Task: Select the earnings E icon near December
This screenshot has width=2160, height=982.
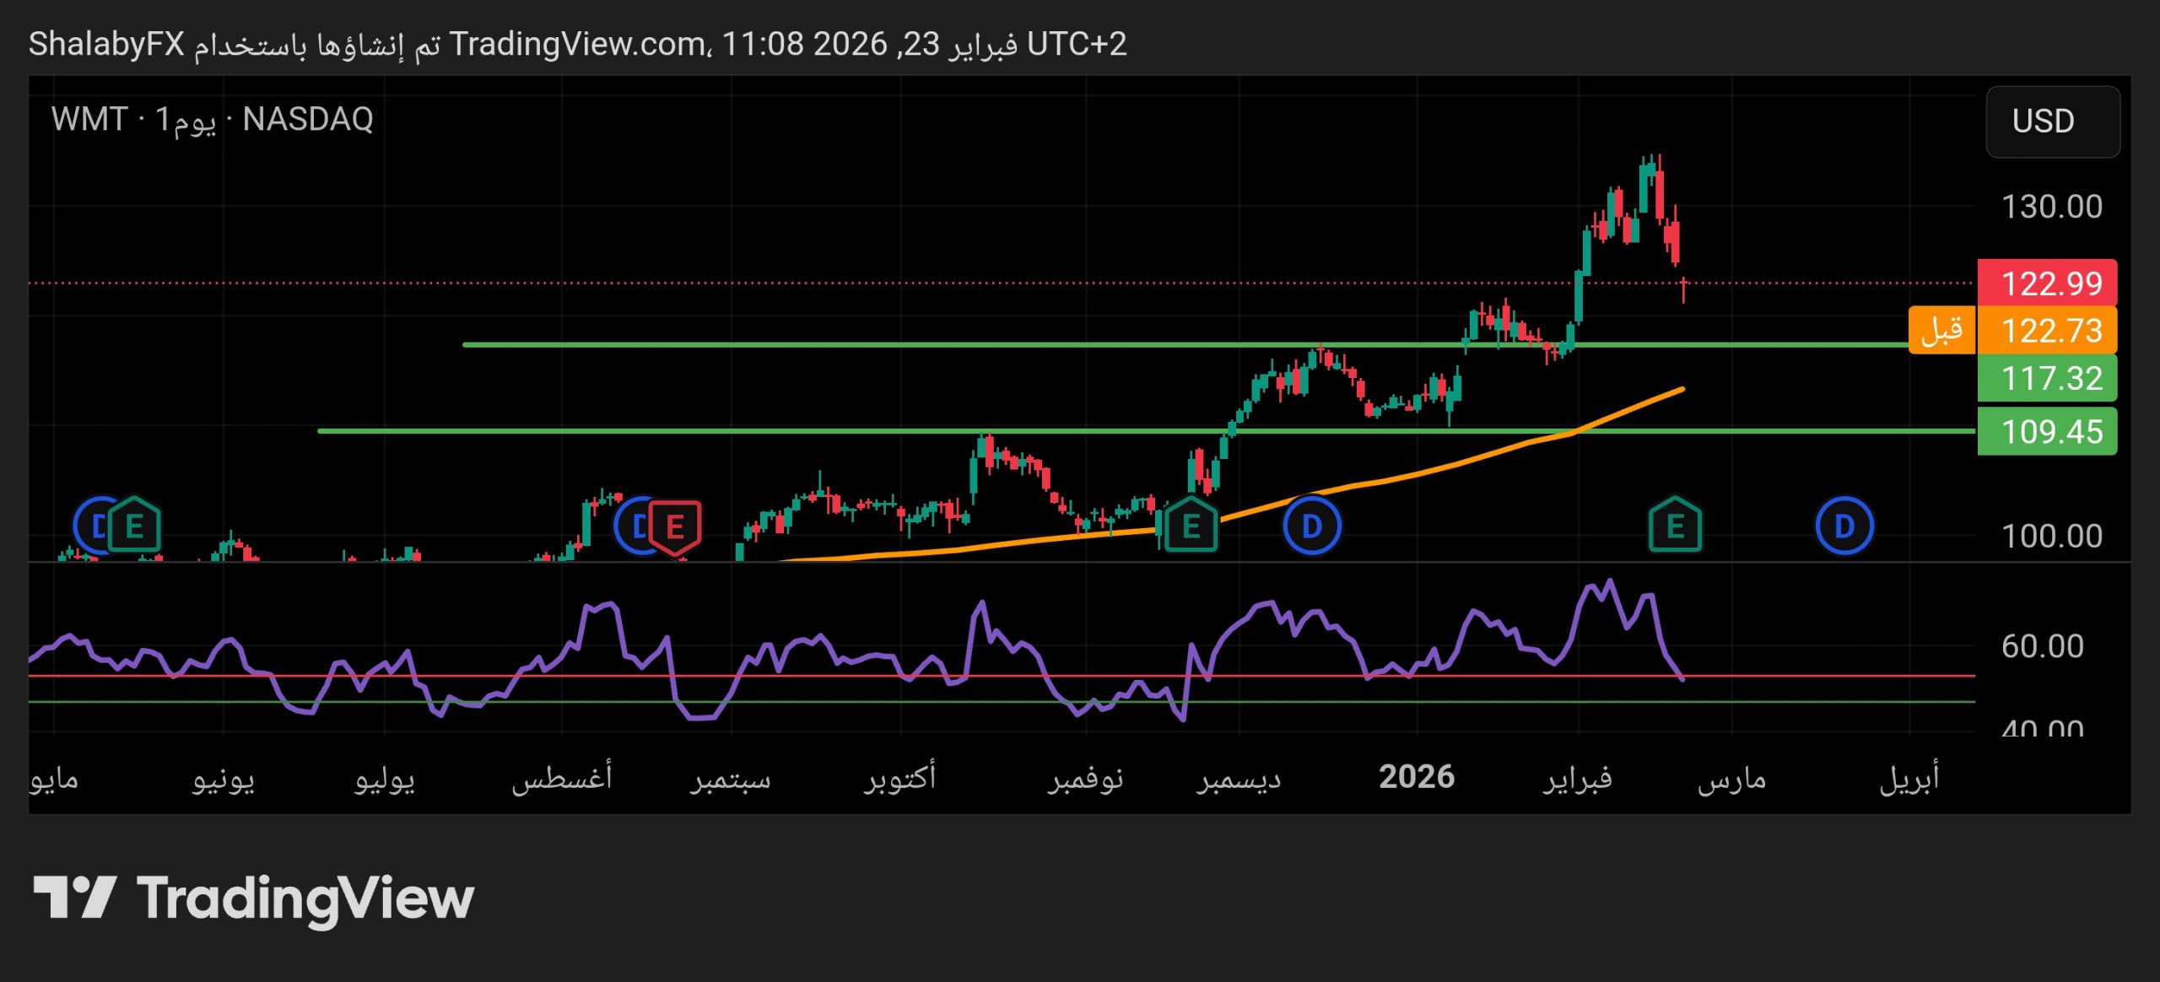Action: pyautogui.click(x=1191, y=525)
